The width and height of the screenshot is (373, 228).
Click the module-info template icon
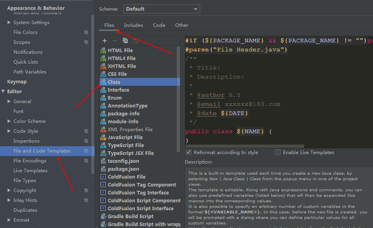click(x=103, y=121)
